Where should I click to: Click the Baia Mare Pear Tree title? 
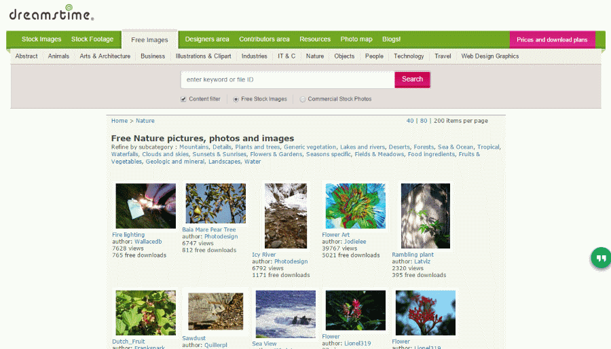point(209,229)
